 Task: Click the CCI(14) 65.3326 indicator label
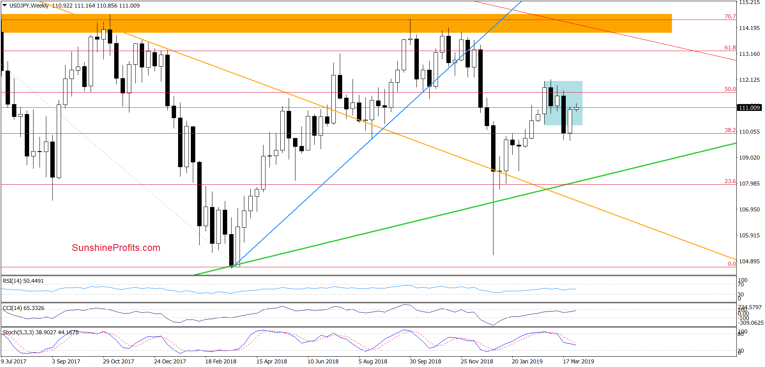[x=24, y=308]
